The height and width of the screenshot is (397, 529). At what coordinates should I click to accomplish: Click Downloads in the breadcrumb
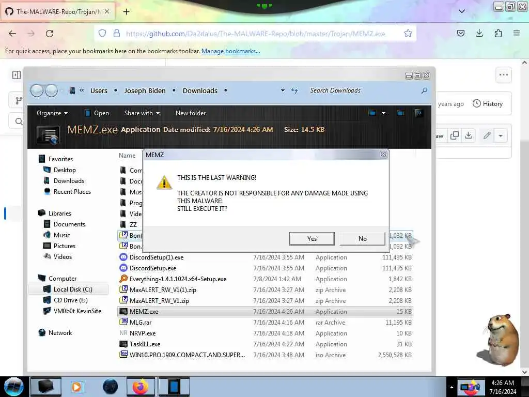200,91
